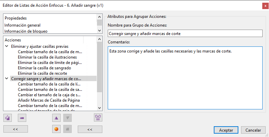This screenshot has width=269, height=137.
Task: Move selected action up with triangle
Action: [x=56, y=118]
